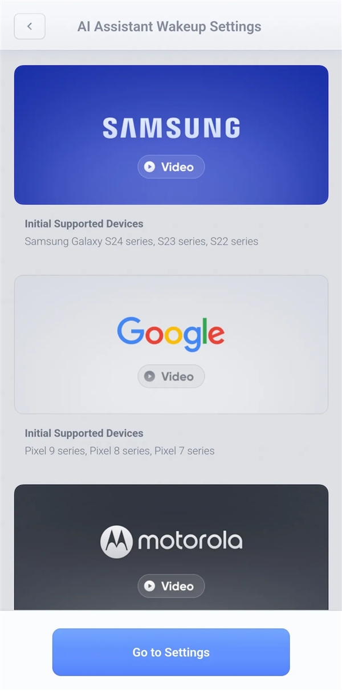Click the play icon in Google's Video pill
The width and height of the screenshot is (342, 691).
pyautogui.click(x=150, y=376)
